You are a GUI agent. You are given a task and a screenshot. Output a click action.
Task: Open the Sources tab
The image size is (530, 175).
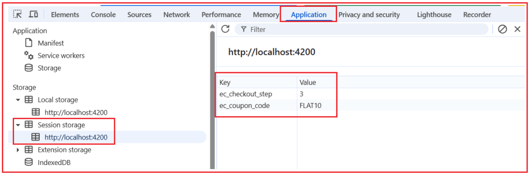click(139, 15)
